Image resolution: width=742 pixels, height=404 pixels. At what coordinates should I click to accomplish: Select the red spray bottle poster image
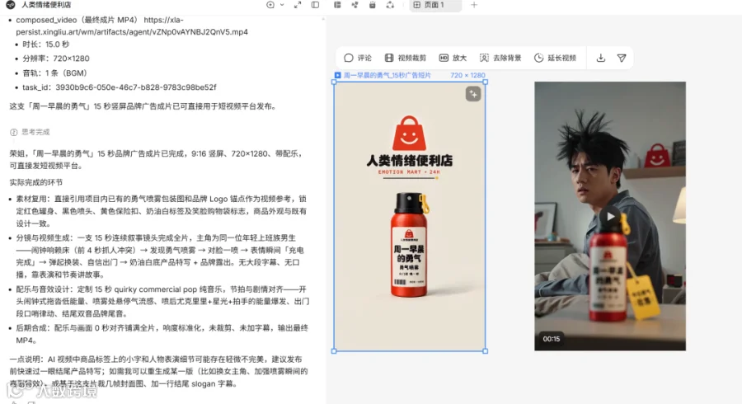coord(409,216)
